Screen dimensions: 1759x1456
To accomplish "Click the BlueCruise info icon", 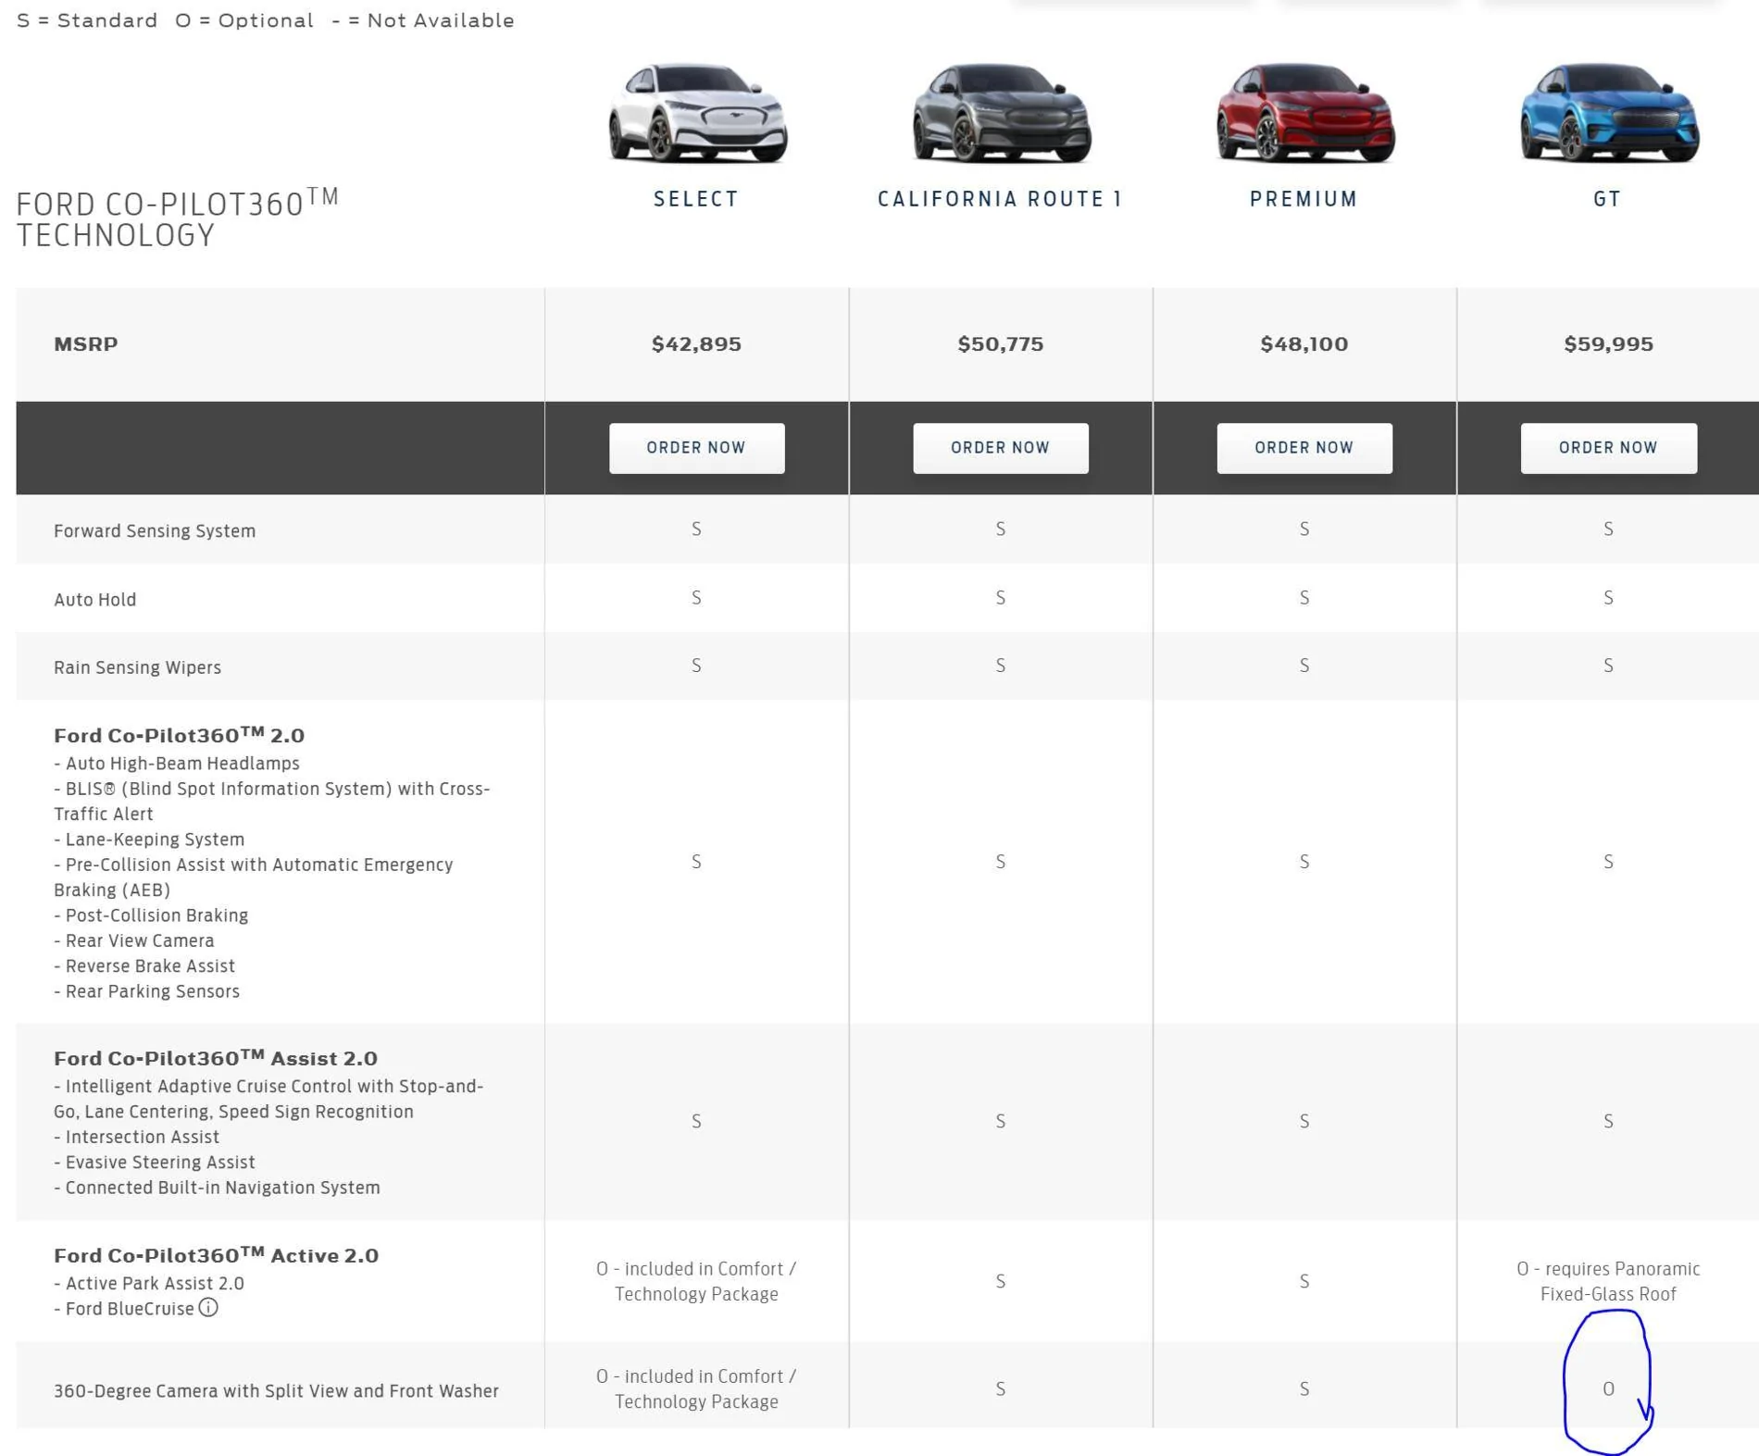I will pos(208,1308).
